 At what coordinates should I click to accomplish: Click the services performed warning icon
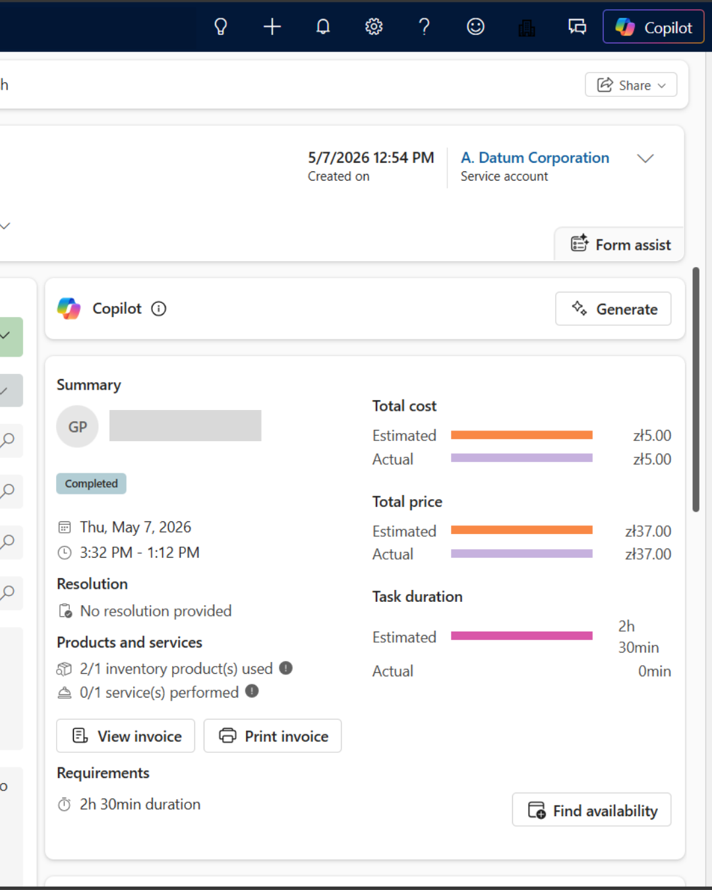click(x=252, y=691)
